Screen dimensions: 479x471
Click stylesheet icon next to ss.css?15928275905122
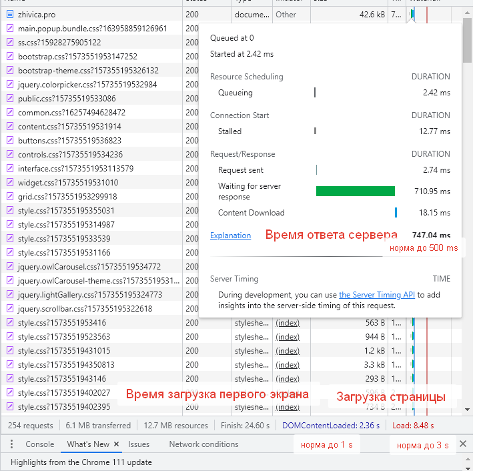click(x=10, y=43)
